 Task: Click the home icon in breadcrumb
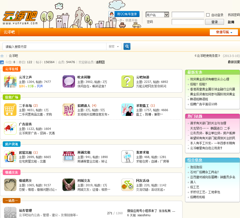coord(2,56)
